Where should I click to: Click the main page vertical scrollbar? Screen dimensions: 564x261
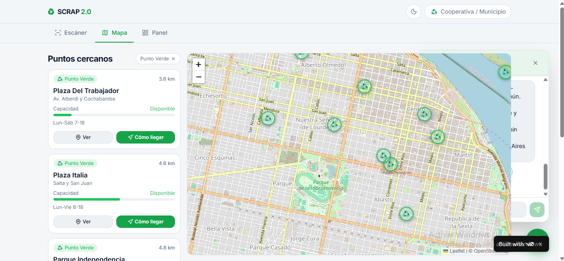tap(562, 72)
